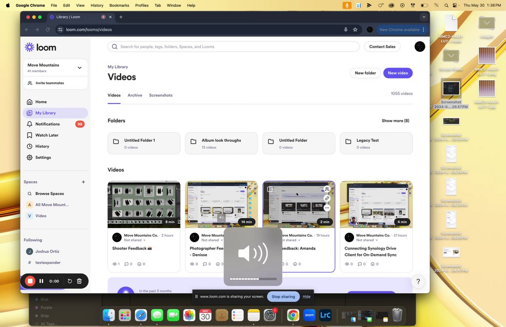Click share-with-people icon on Amanda video
Screen dimensions: 506x327
(327, 189)
